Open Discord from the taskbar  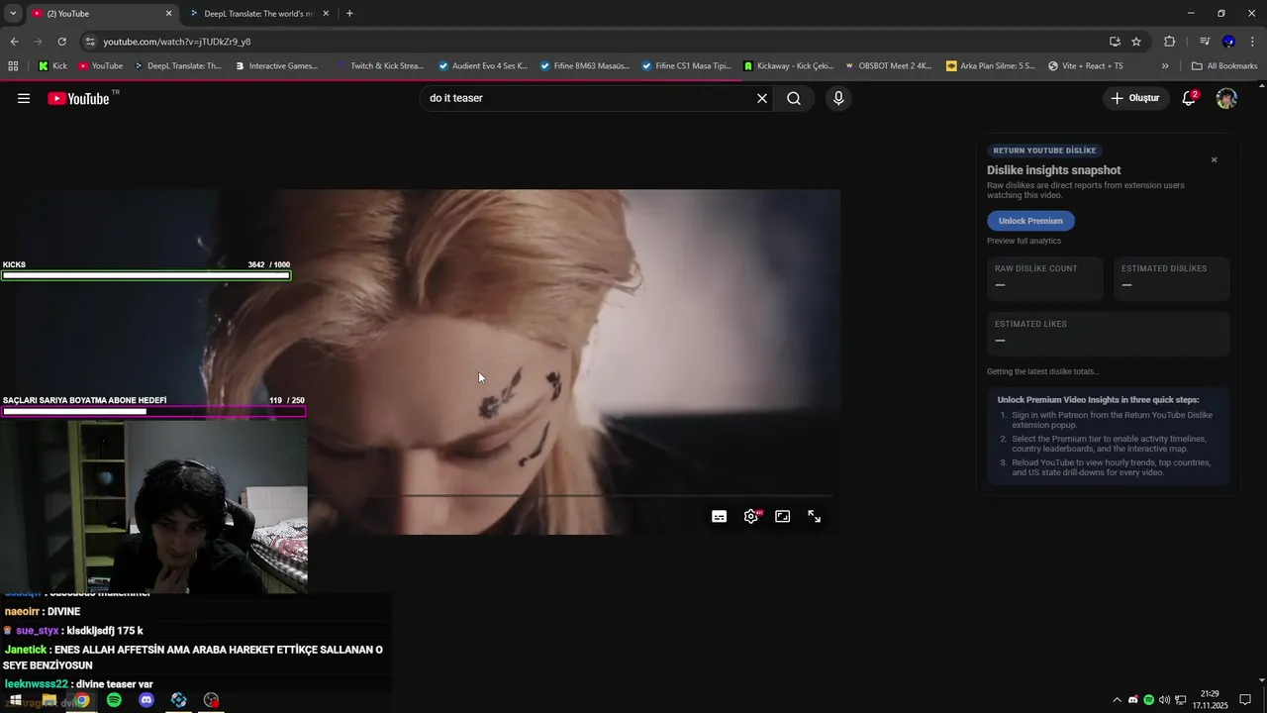(146, 700)
